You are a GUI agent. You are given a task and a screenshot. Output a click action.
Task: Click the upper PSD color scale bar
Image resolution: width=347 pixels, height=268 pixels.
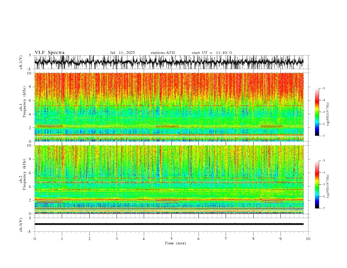tap(317, 112)
